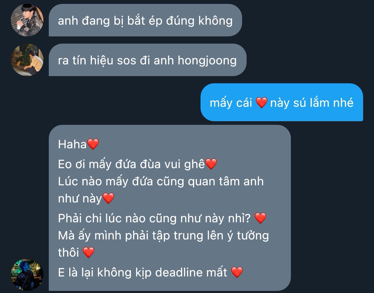Screen dimensions: 374x293
Task: Select the "ra tín hiệu sos" message bubble
Action: tap(147, 60)
